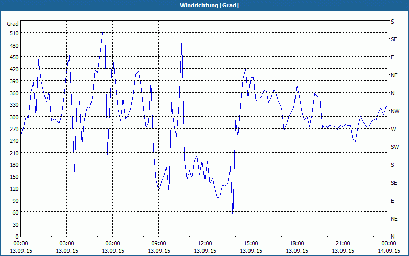Select the SW compass label on the right axis

[395, 147]
